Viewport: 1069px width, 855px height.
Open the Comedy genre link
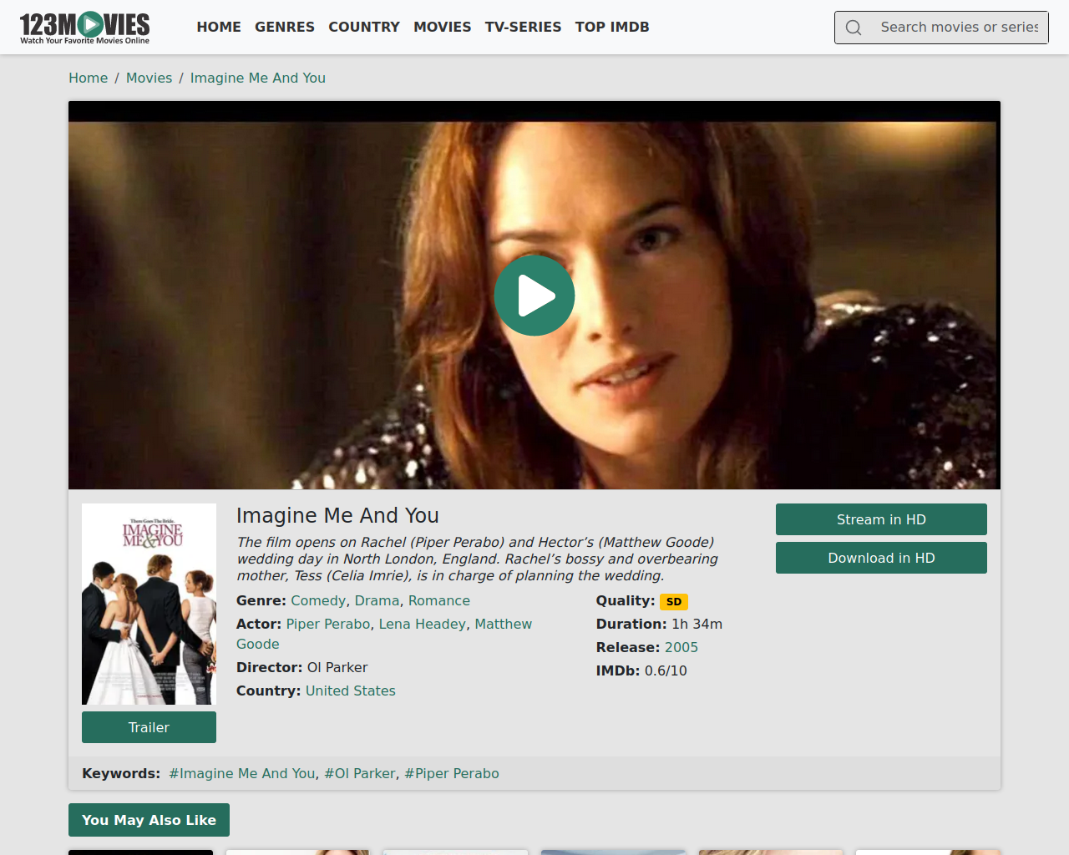point(318,600)
